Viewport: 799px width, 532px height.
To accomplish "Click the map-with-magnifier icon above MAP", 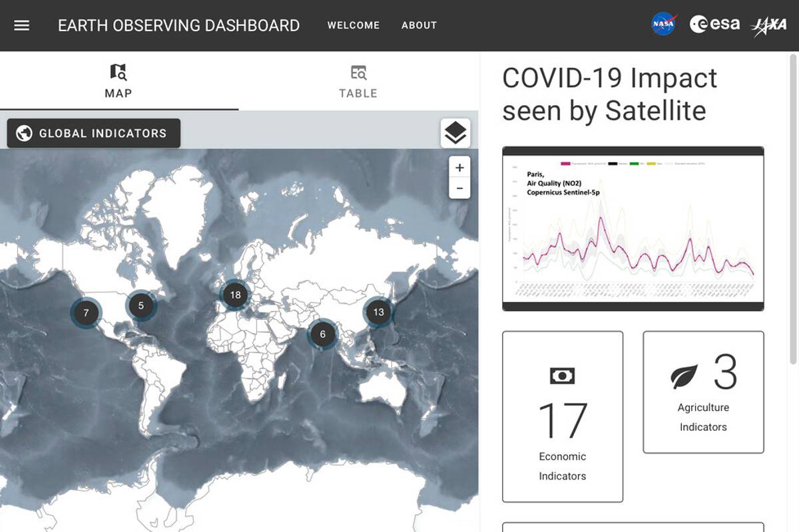I will (117, 72).
